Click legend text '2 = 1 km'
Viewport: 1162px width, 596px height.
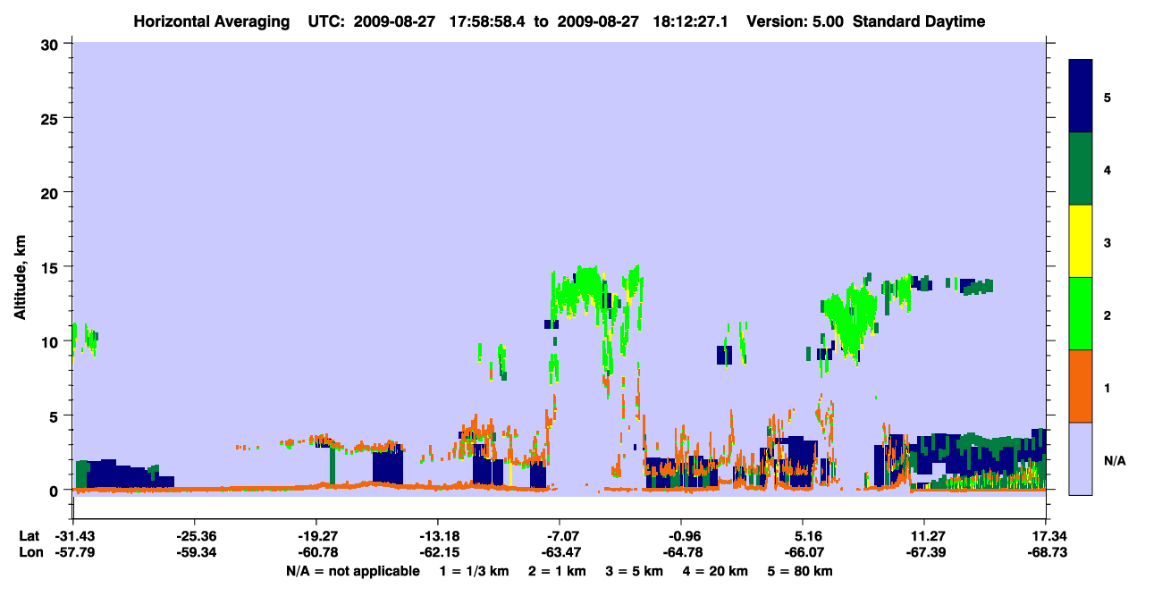tap(557, 571)
